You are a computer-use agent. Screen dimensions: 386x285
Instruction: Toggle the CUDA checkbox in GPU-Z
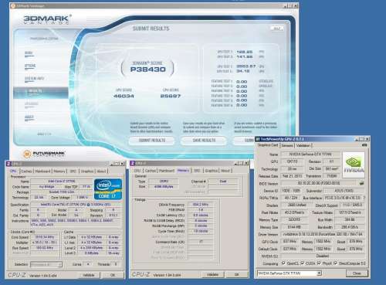[x=303, y=263]
